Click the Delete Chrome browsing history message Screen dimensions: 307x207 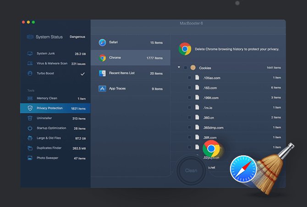click(237, 49)
